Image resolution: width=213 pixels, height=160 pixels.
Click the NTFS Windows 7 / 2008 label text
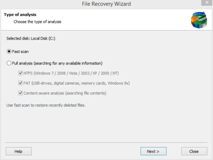71,73
